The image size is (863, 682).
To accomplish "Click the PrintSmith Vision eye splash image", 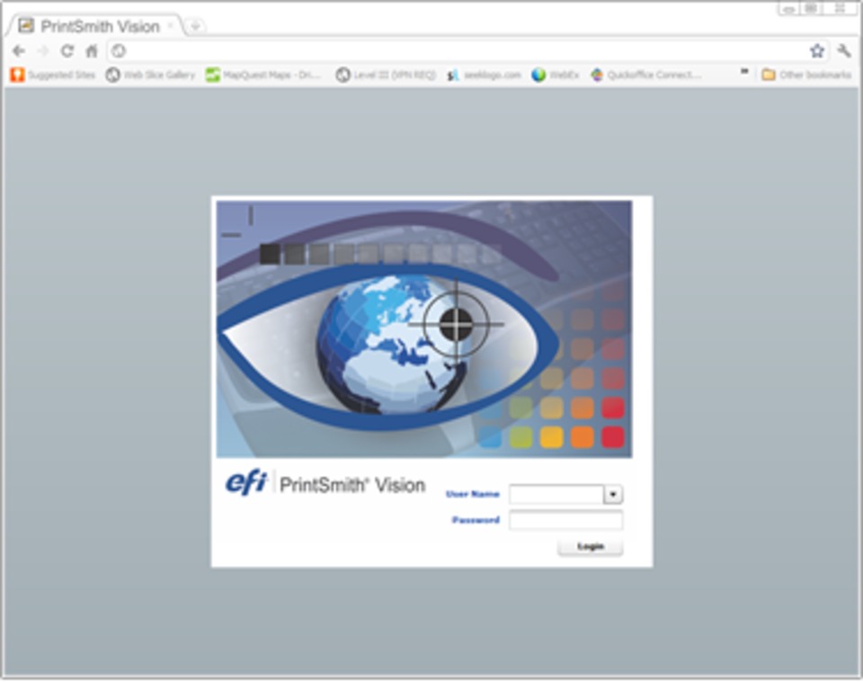I will [x=423, y=329].
